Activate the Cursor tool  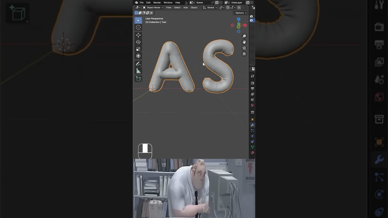pos(138,27)
